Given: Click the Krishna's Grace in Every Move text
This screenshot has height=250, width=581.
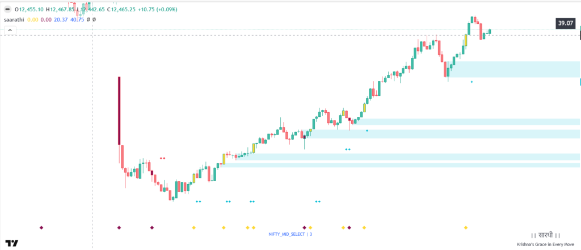Looking at the screenshot, I should click(544, 244).
